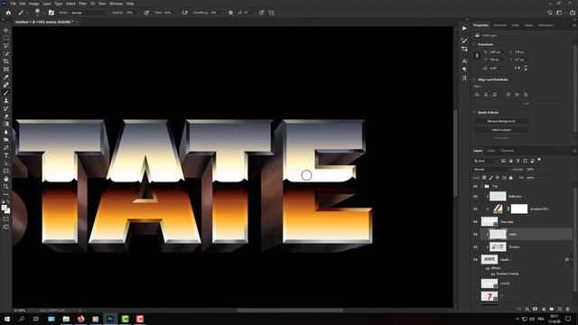Align left edges in Properties panel

click(x=477, y=95)
